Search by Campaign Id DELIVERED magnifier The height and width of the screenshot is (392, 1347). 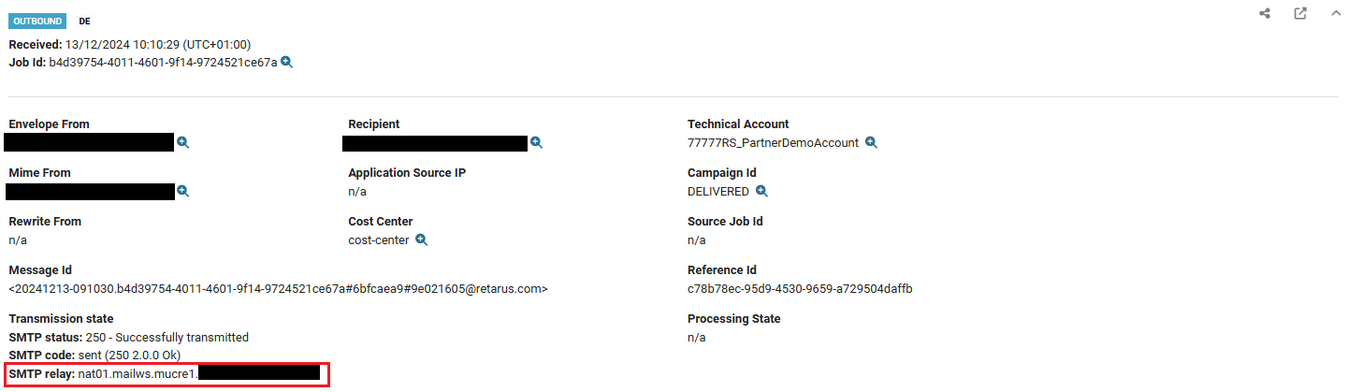(x=761, y=191)
